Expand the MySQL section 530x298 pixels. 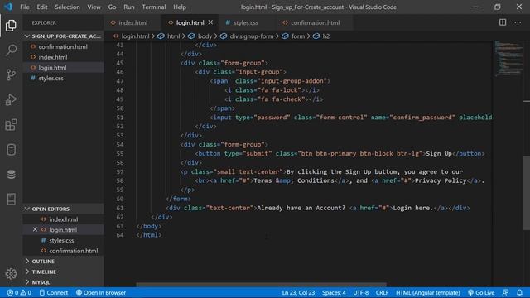coord(63,282)
